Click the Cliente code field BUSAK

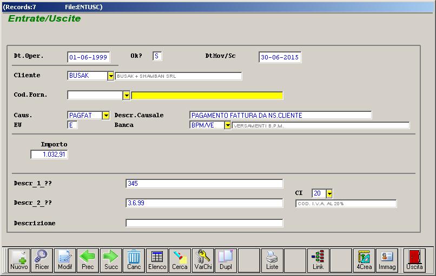pyautogui.click(x=87, y=76)
